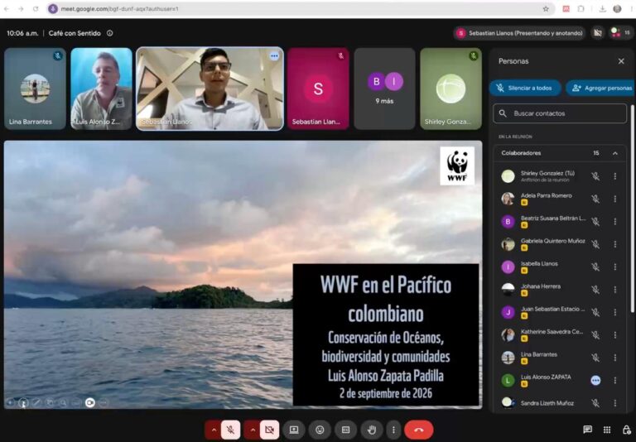Viewport: 636px width, 442px height.
Task: Mute Katherine Saavedra
Action: click(595, 335)
